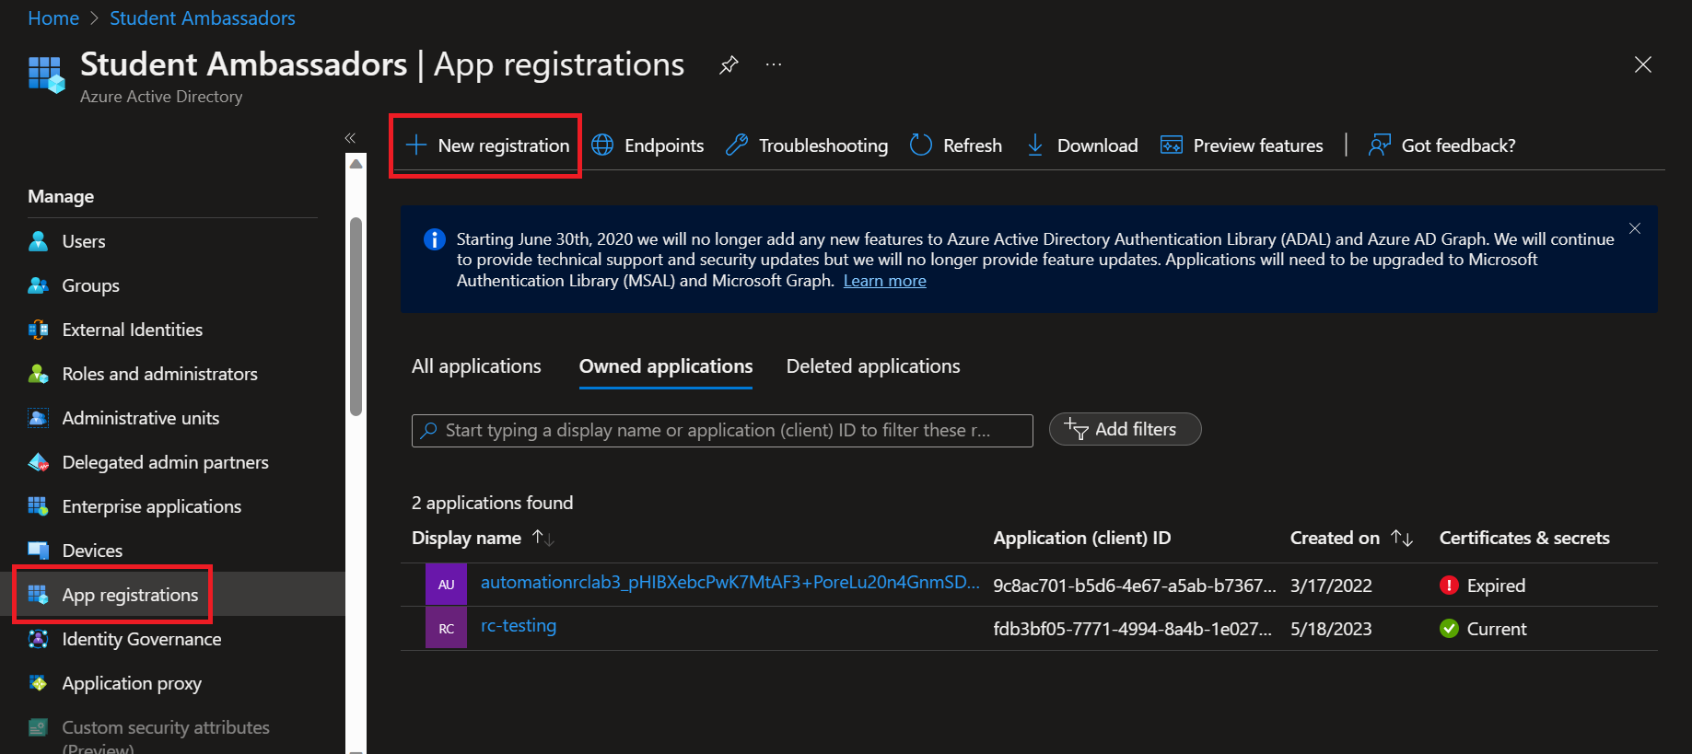The width and height of the screenshot is (1692, 754).
Task: Click the Certificates & secrets column header
Action: pyautogui.click(x=1524, y=538)
